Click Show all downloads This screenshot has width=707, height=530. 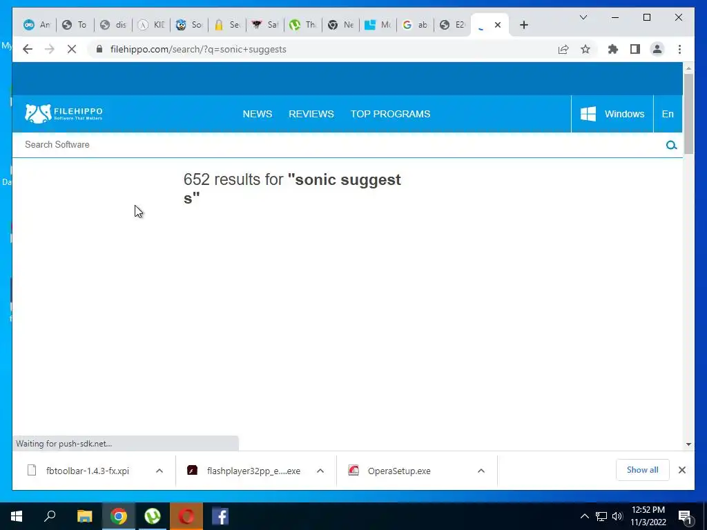[x=643, y=470]
